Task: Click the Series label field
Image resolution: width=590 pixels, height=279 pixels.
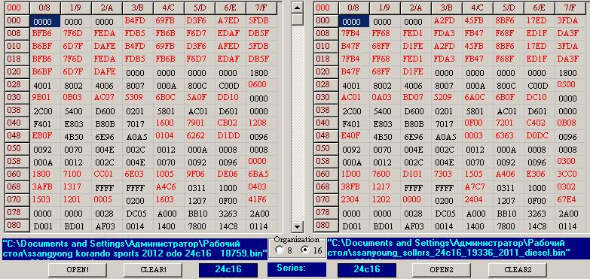Action: point(296,268)
